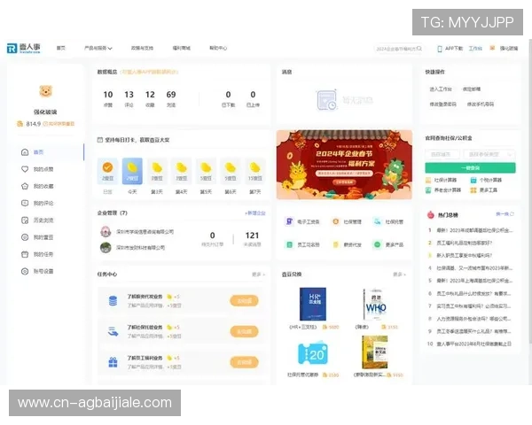
Task: Open the 个税计算器 tool
Action: click(x=486, y=180)
